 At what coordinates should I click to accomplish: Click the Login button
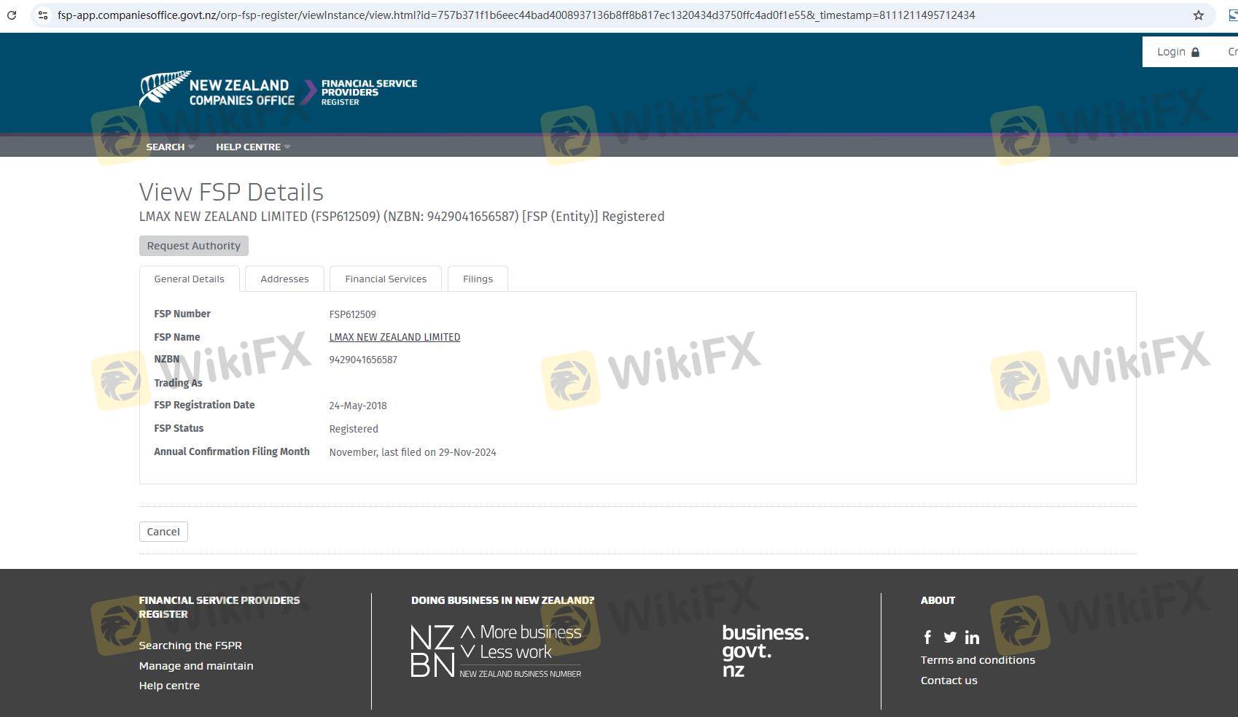point(1177,52)
